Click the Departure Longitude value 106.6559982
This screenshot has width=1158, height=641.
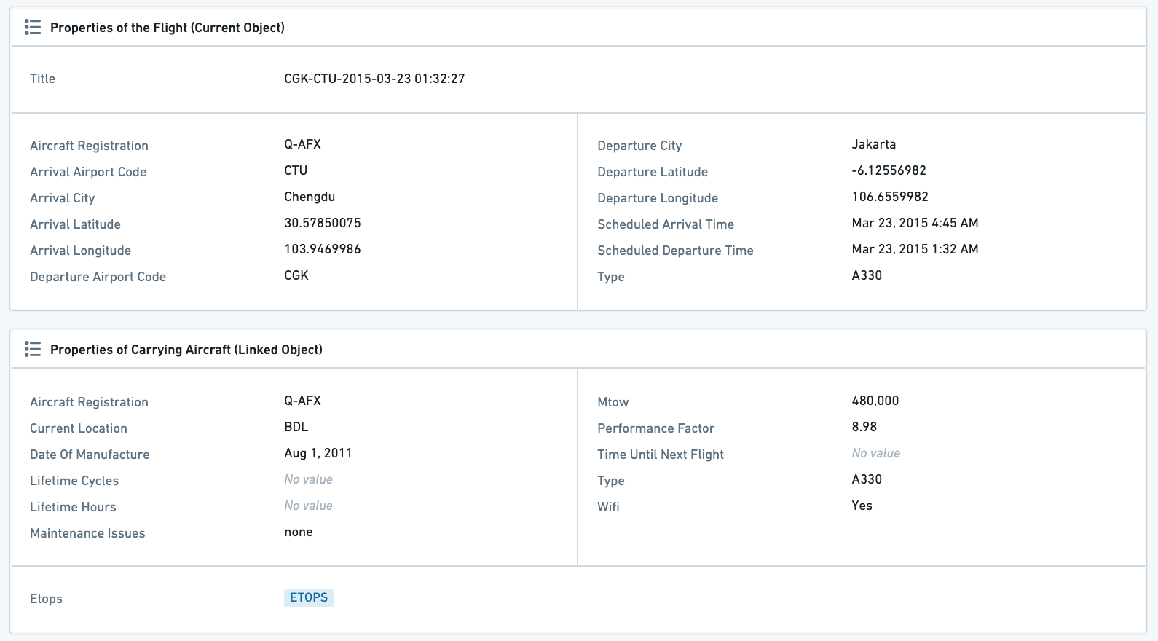[890, 197]
